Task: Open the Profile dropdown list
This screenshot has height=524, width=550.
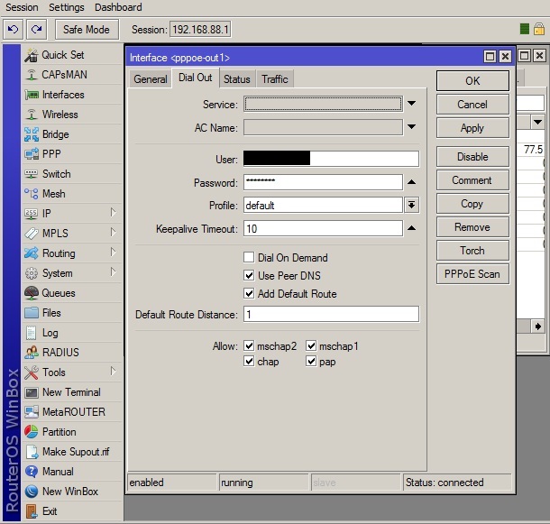Action: (x=411, y=205)
